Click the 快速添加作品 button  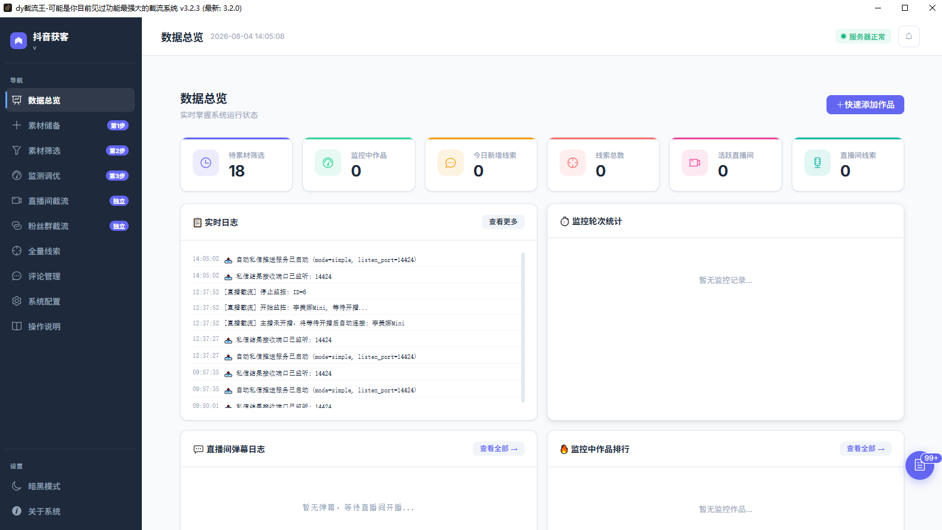pos(865,105)
